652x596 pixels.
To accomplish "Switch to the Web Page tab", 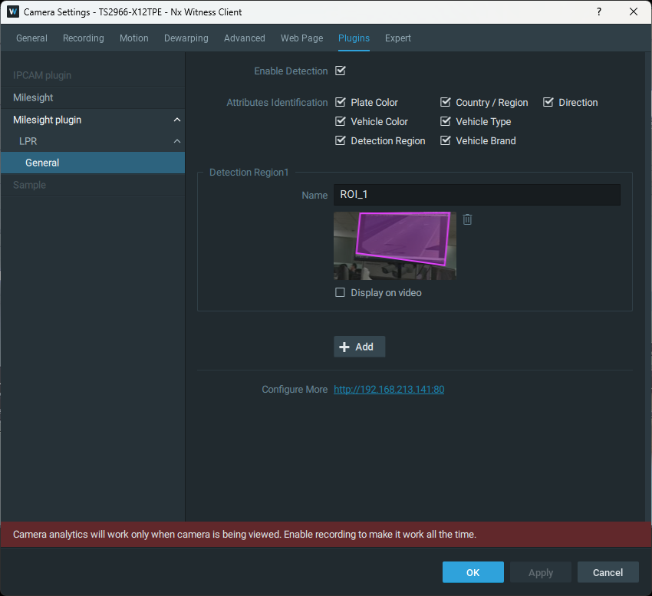I will 302,38.
